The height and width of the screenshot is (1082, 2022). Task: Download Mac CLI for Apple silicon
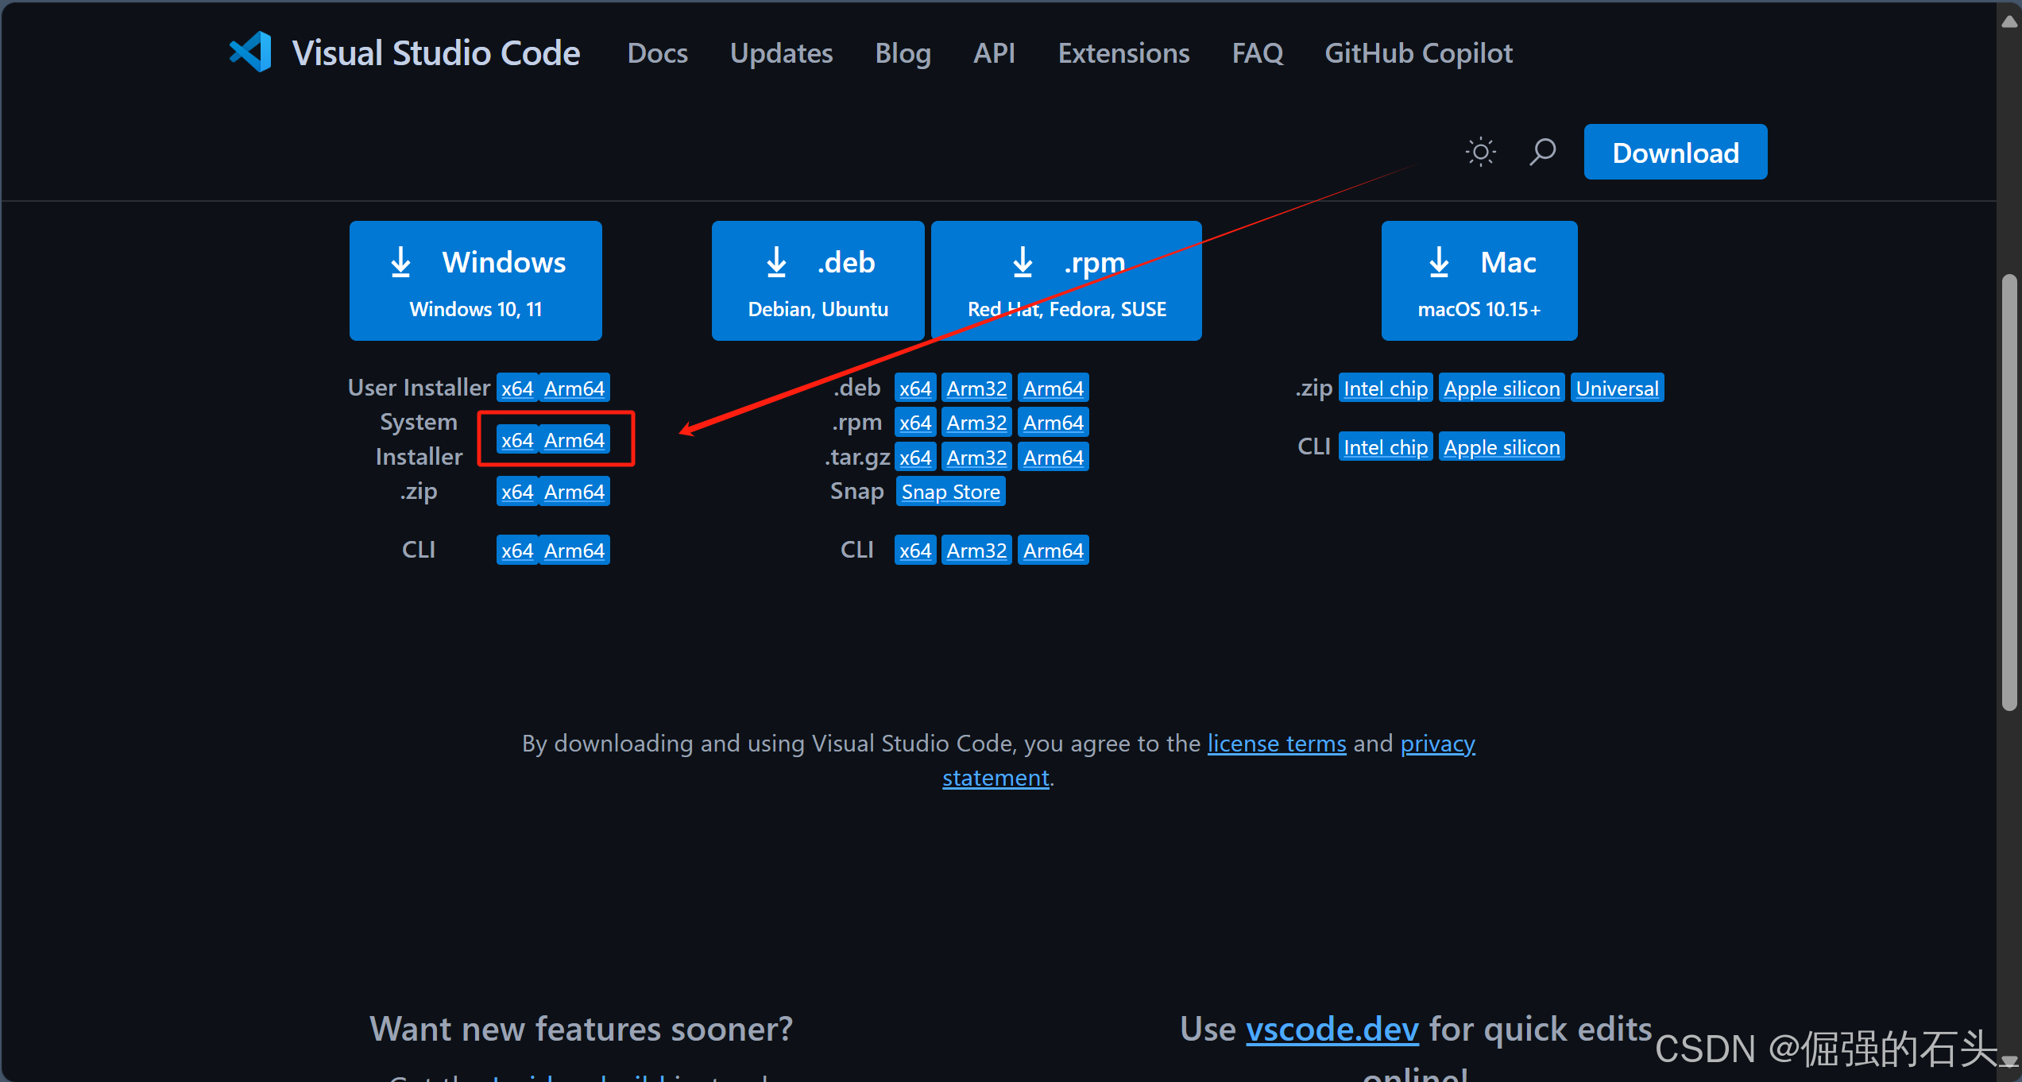pyautogui.click(x=1502, y=447)
